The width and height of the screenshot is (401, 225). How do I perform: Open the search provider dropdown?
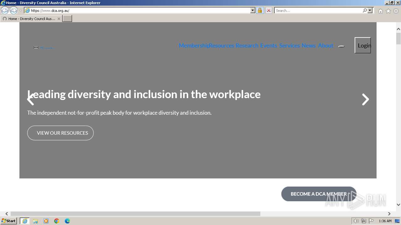click(x=370, y=10)
